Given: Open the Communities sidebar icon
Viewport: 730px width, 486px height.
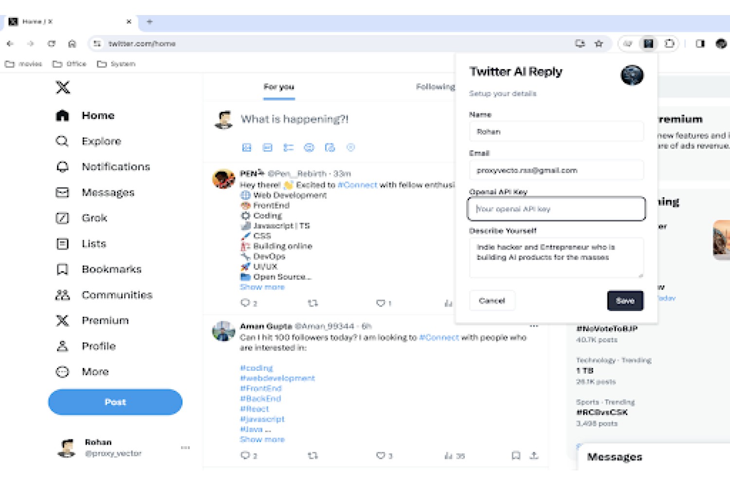Looking at the screenshot, I should click(62, 295).
